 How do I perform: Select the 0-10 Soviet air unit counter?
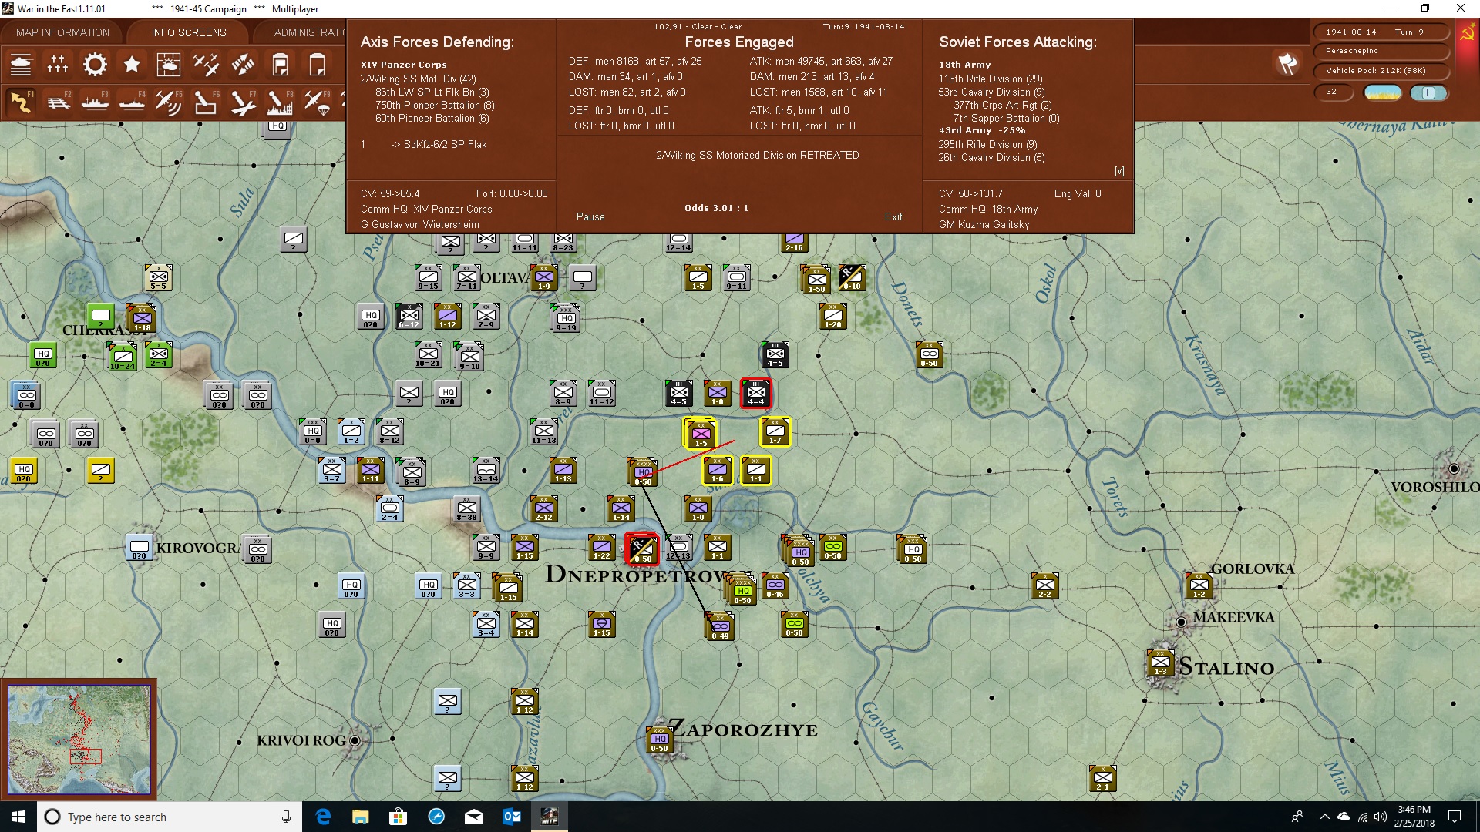(852, 277)
